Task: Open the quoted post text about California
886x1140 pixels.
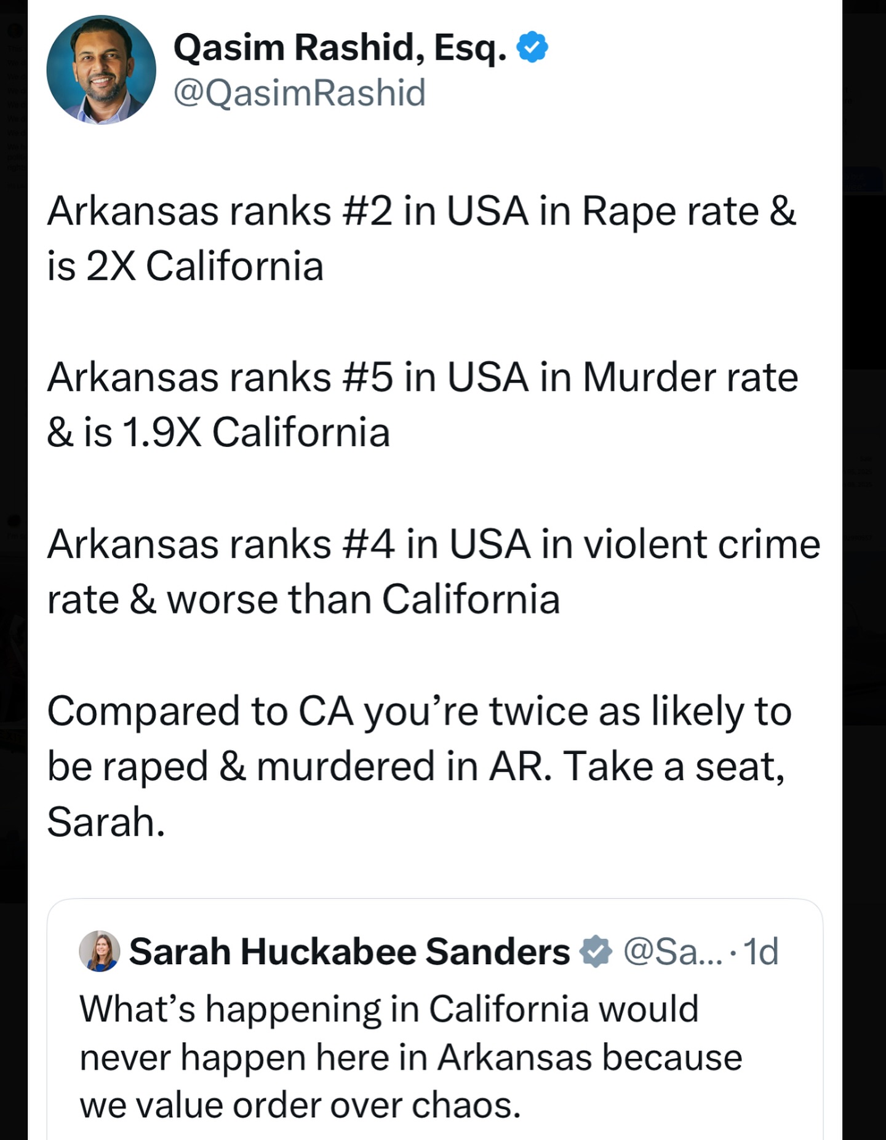Action: [x=410, y=1057]
